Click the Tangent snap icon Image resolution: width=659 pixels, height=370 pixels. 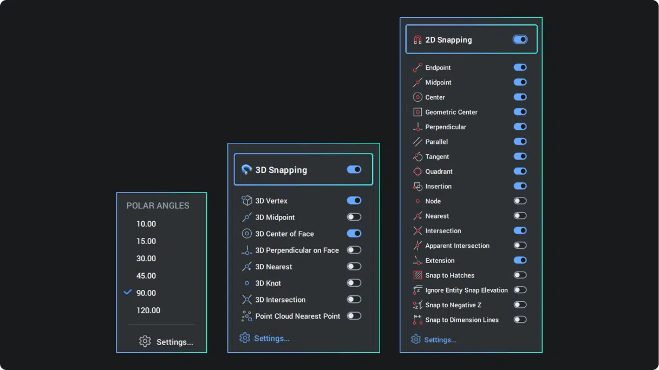[x=417, y=156]
